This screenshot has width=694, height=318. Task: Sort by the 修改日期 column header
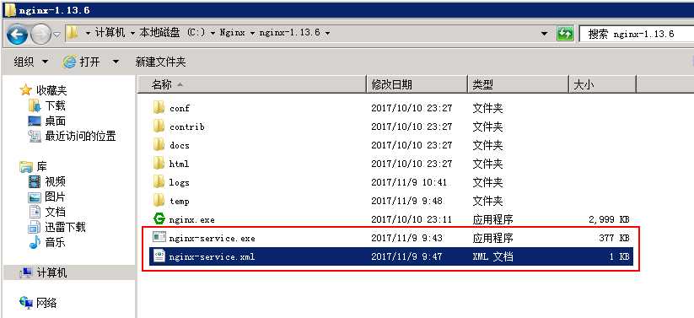click(417, 84)
